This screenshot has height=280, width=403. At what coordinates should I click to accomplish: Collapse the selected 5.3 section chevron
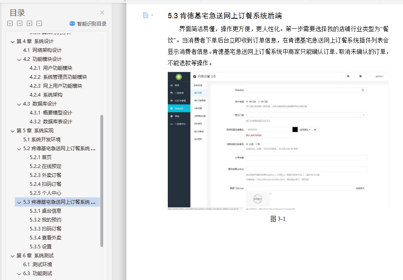coord(19,202)
